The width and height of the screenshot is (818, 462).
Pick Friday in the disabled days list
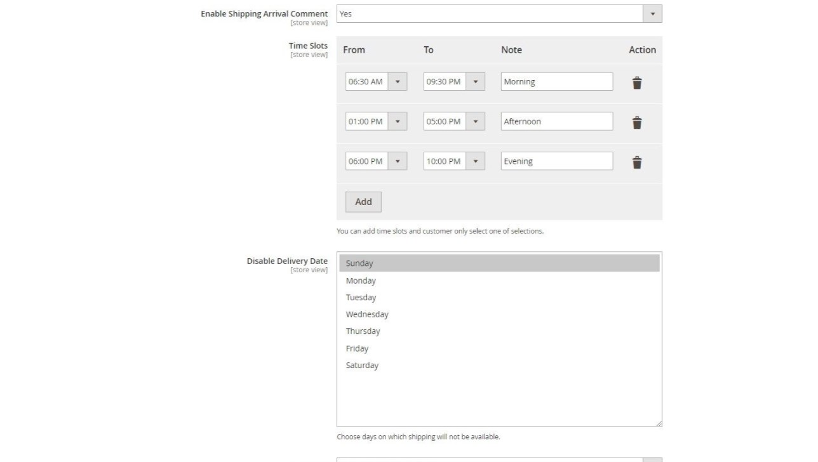click(x=357, y=348)
